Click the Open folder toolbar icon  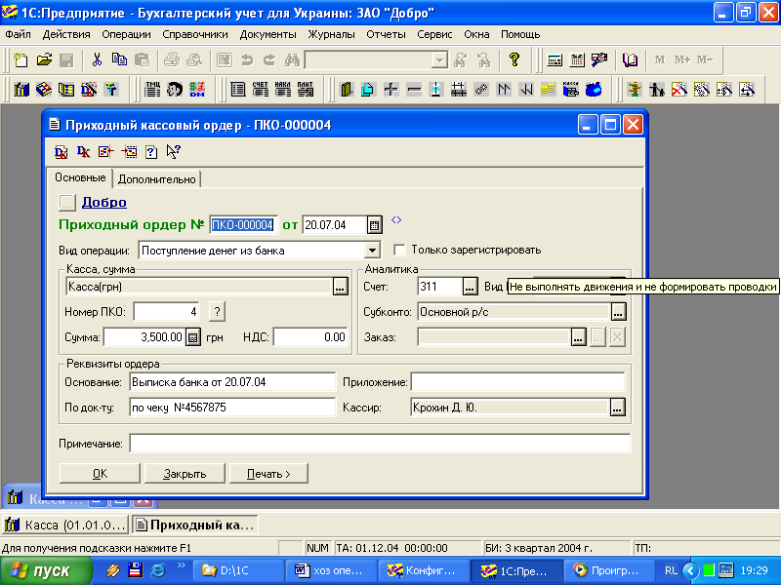click(x=44, y=60)
